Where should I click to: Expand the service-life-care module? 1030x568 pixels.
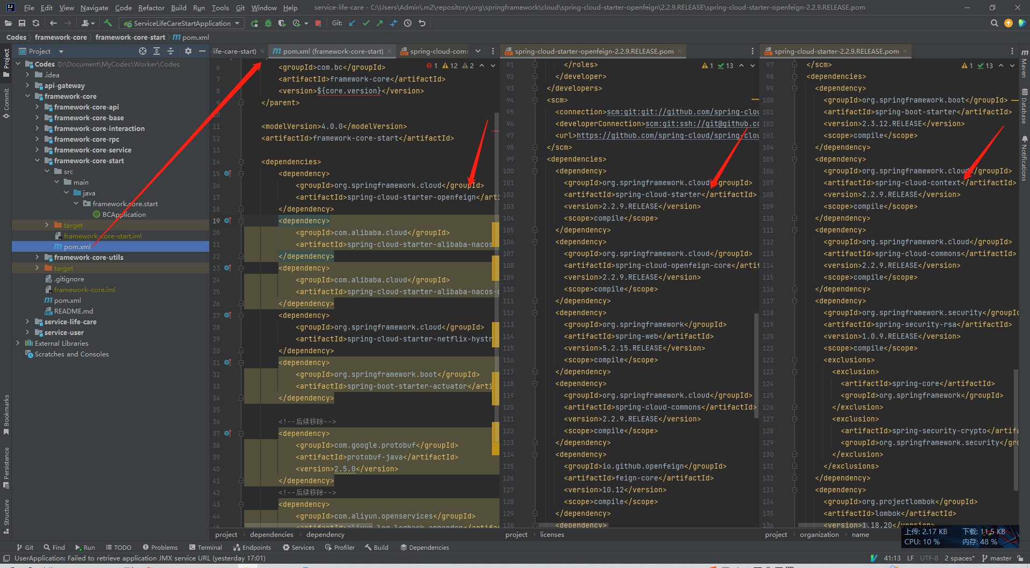[x=27, y=322]
